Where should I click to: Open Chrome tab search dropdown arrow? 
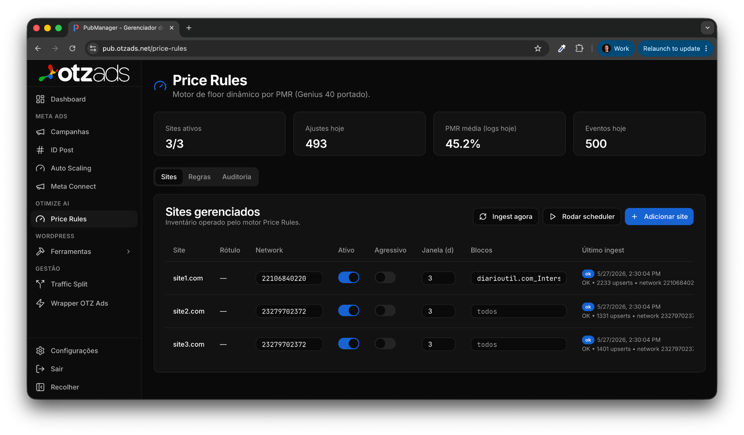(708, 28)
